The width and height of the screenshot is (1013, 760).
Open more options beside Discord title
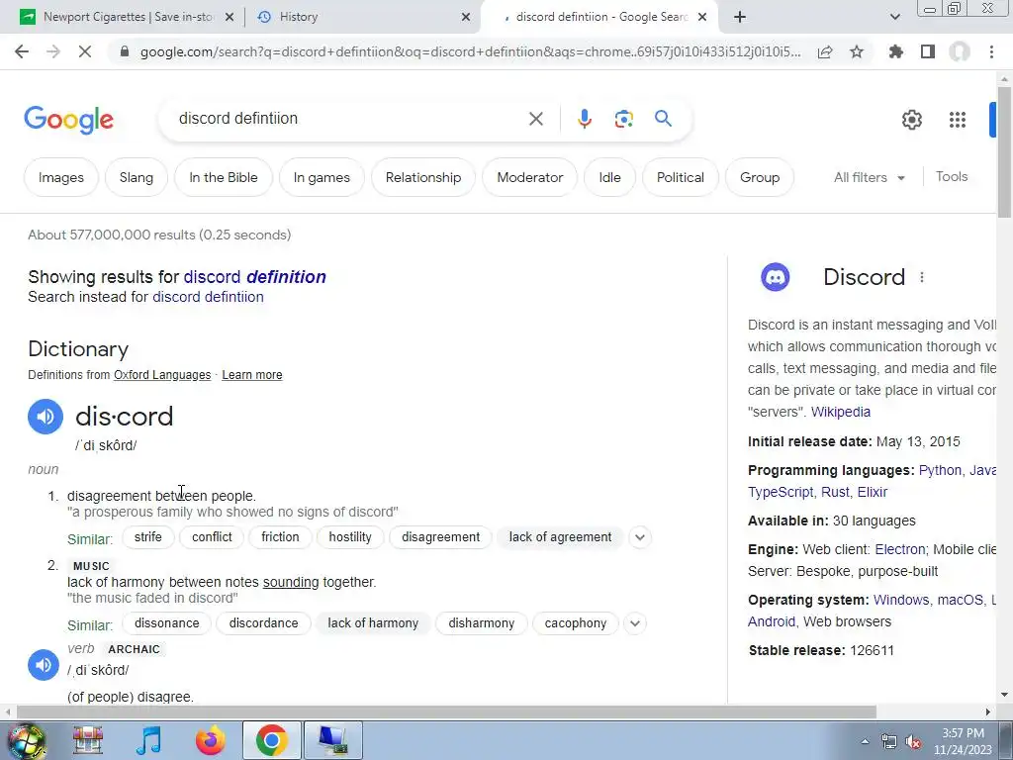click(x=922, y=277)
